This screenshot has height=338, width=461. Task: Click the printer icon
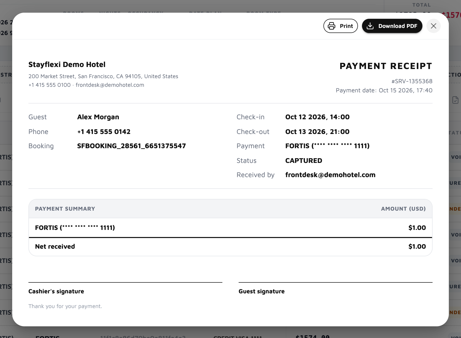coord(332,26)
